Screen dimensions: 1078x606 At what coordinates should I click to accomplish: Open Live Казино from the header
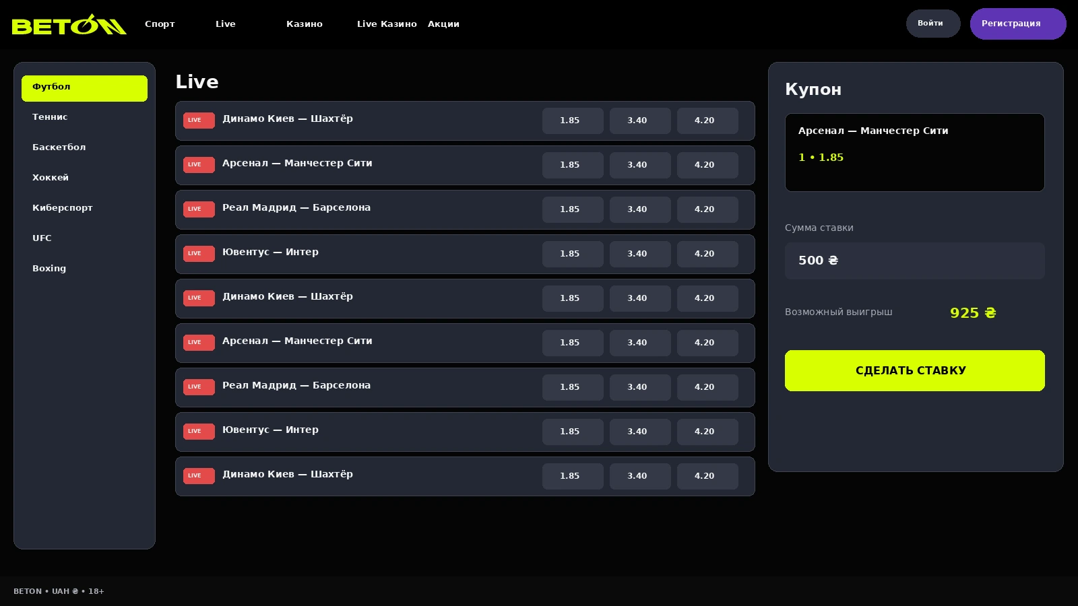(x=387, y=24)
